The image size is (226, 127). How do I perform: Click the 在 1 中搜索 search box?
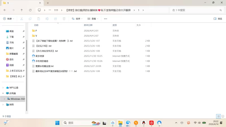tap(195, 10)
